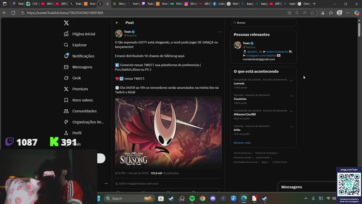Screen dimensions: 362x204
Task: Switch to the PixGG browser tab
Action: 176,4
